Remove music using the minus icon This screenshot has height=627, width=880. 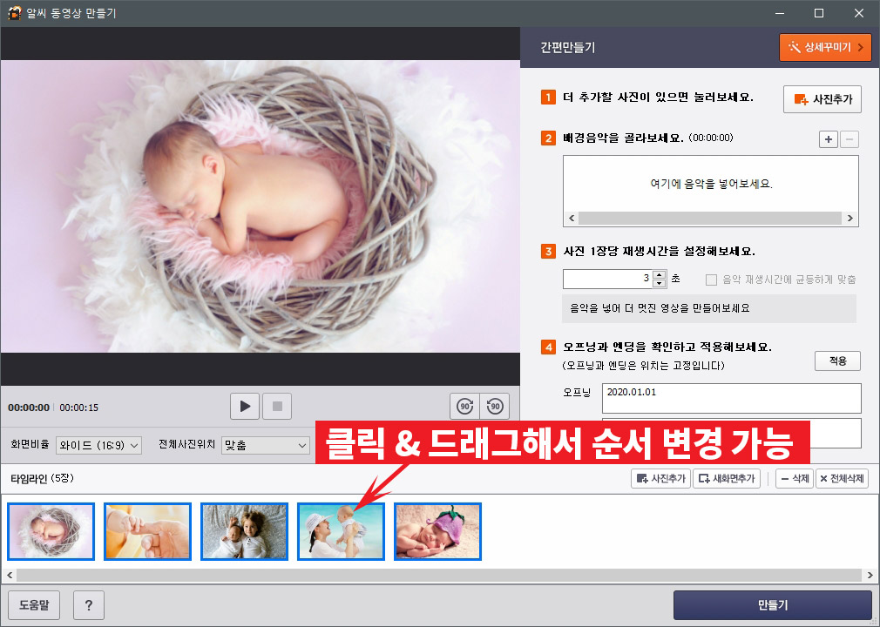click(848, 139)
